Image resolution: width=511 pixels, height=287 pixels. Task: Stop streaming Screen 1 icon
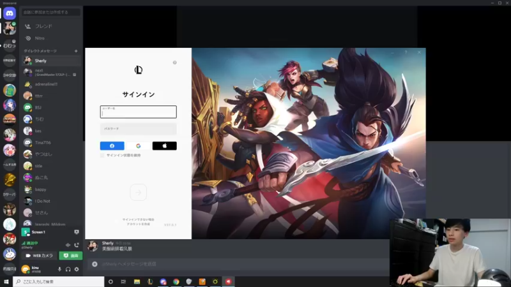click(x=77, y=232)
